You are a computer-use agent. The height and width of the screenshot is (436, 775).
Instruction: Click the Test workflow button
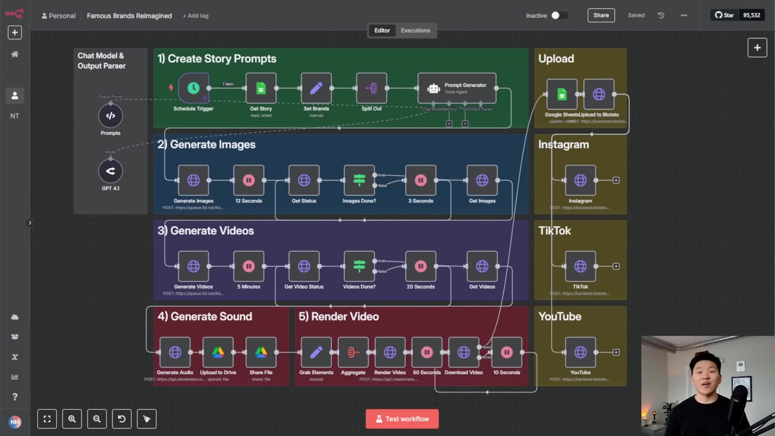click(x=402, y=419)
